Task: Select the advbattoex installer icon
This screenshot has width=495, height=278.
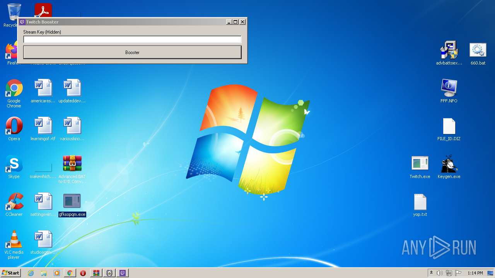Action: tap(449, 53)
